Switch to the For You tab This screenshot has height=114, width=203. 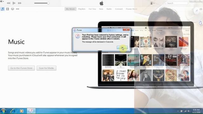(x=92, y=9)
